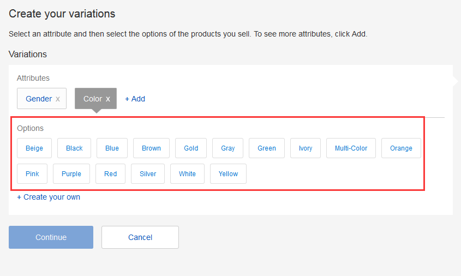Image resolution: width=461 pixels, height=276 pixels.
Task: Pick the Green option
Action: click(267, 148)
